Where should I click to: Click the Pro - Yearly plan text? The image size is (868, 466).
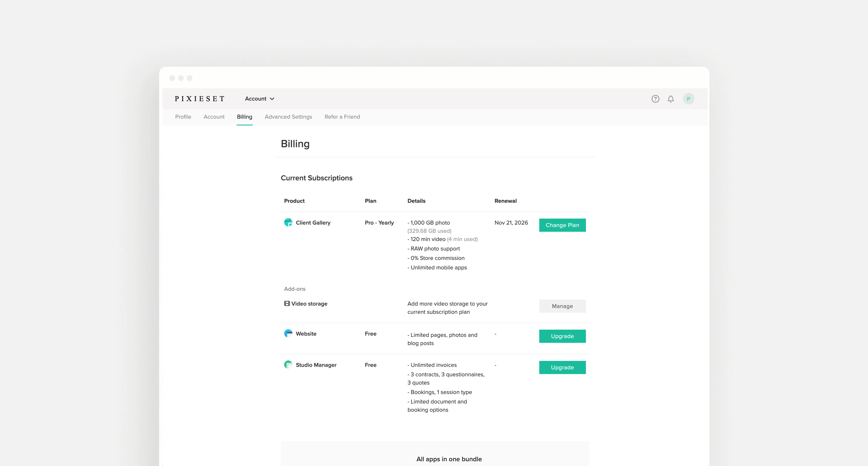click(x=379, y=223)
